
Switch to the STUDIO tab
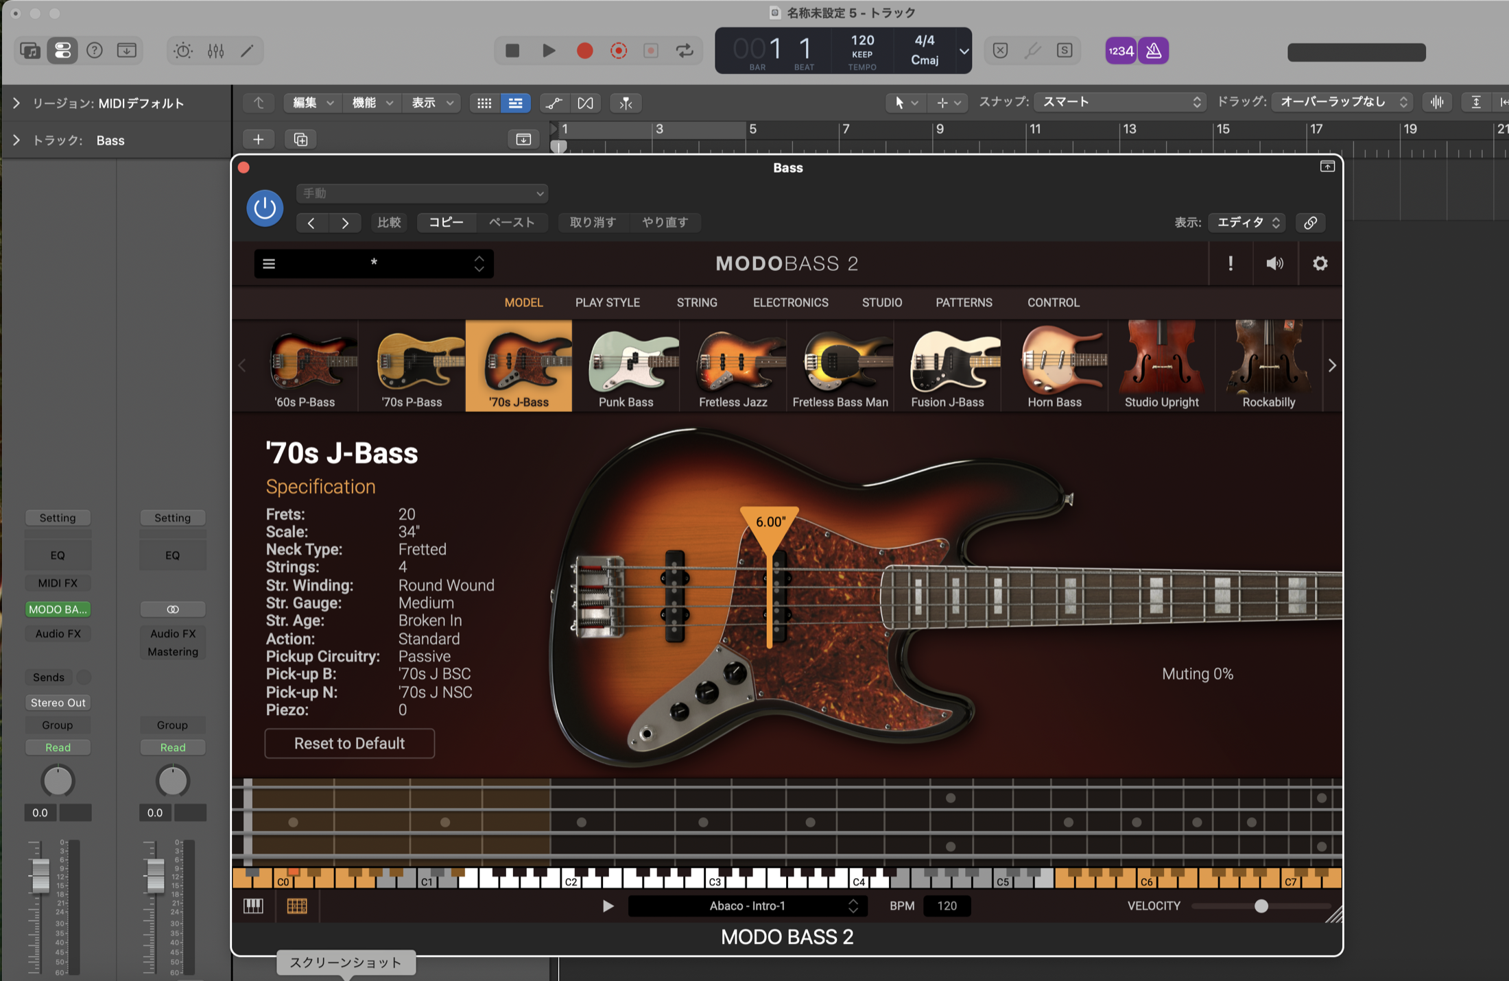point(881,302)
